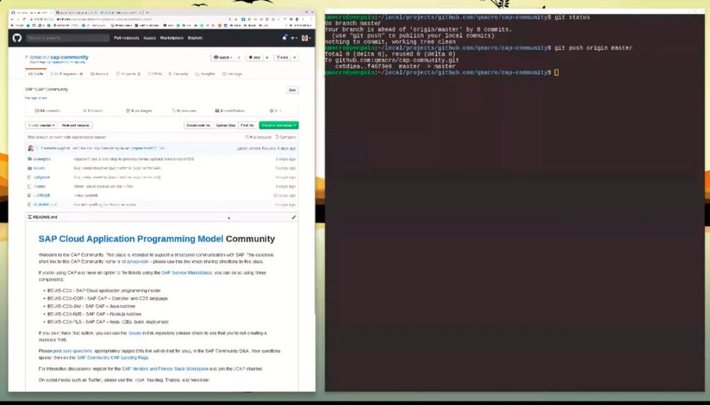Viewport: 710px width, 405px height.
Task: Reload the page with the browser refresh button
Action: coord(24,19)
